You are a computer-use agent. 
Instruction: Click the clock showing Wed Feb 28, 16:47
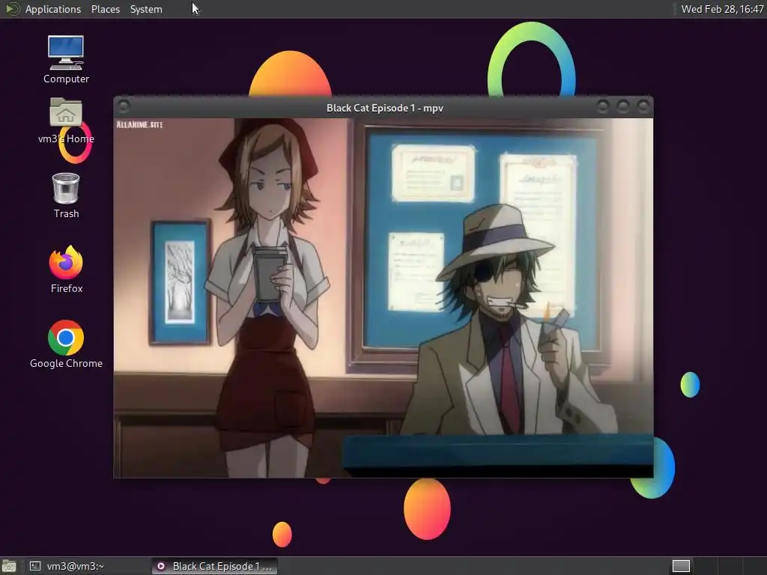[722, 9]
